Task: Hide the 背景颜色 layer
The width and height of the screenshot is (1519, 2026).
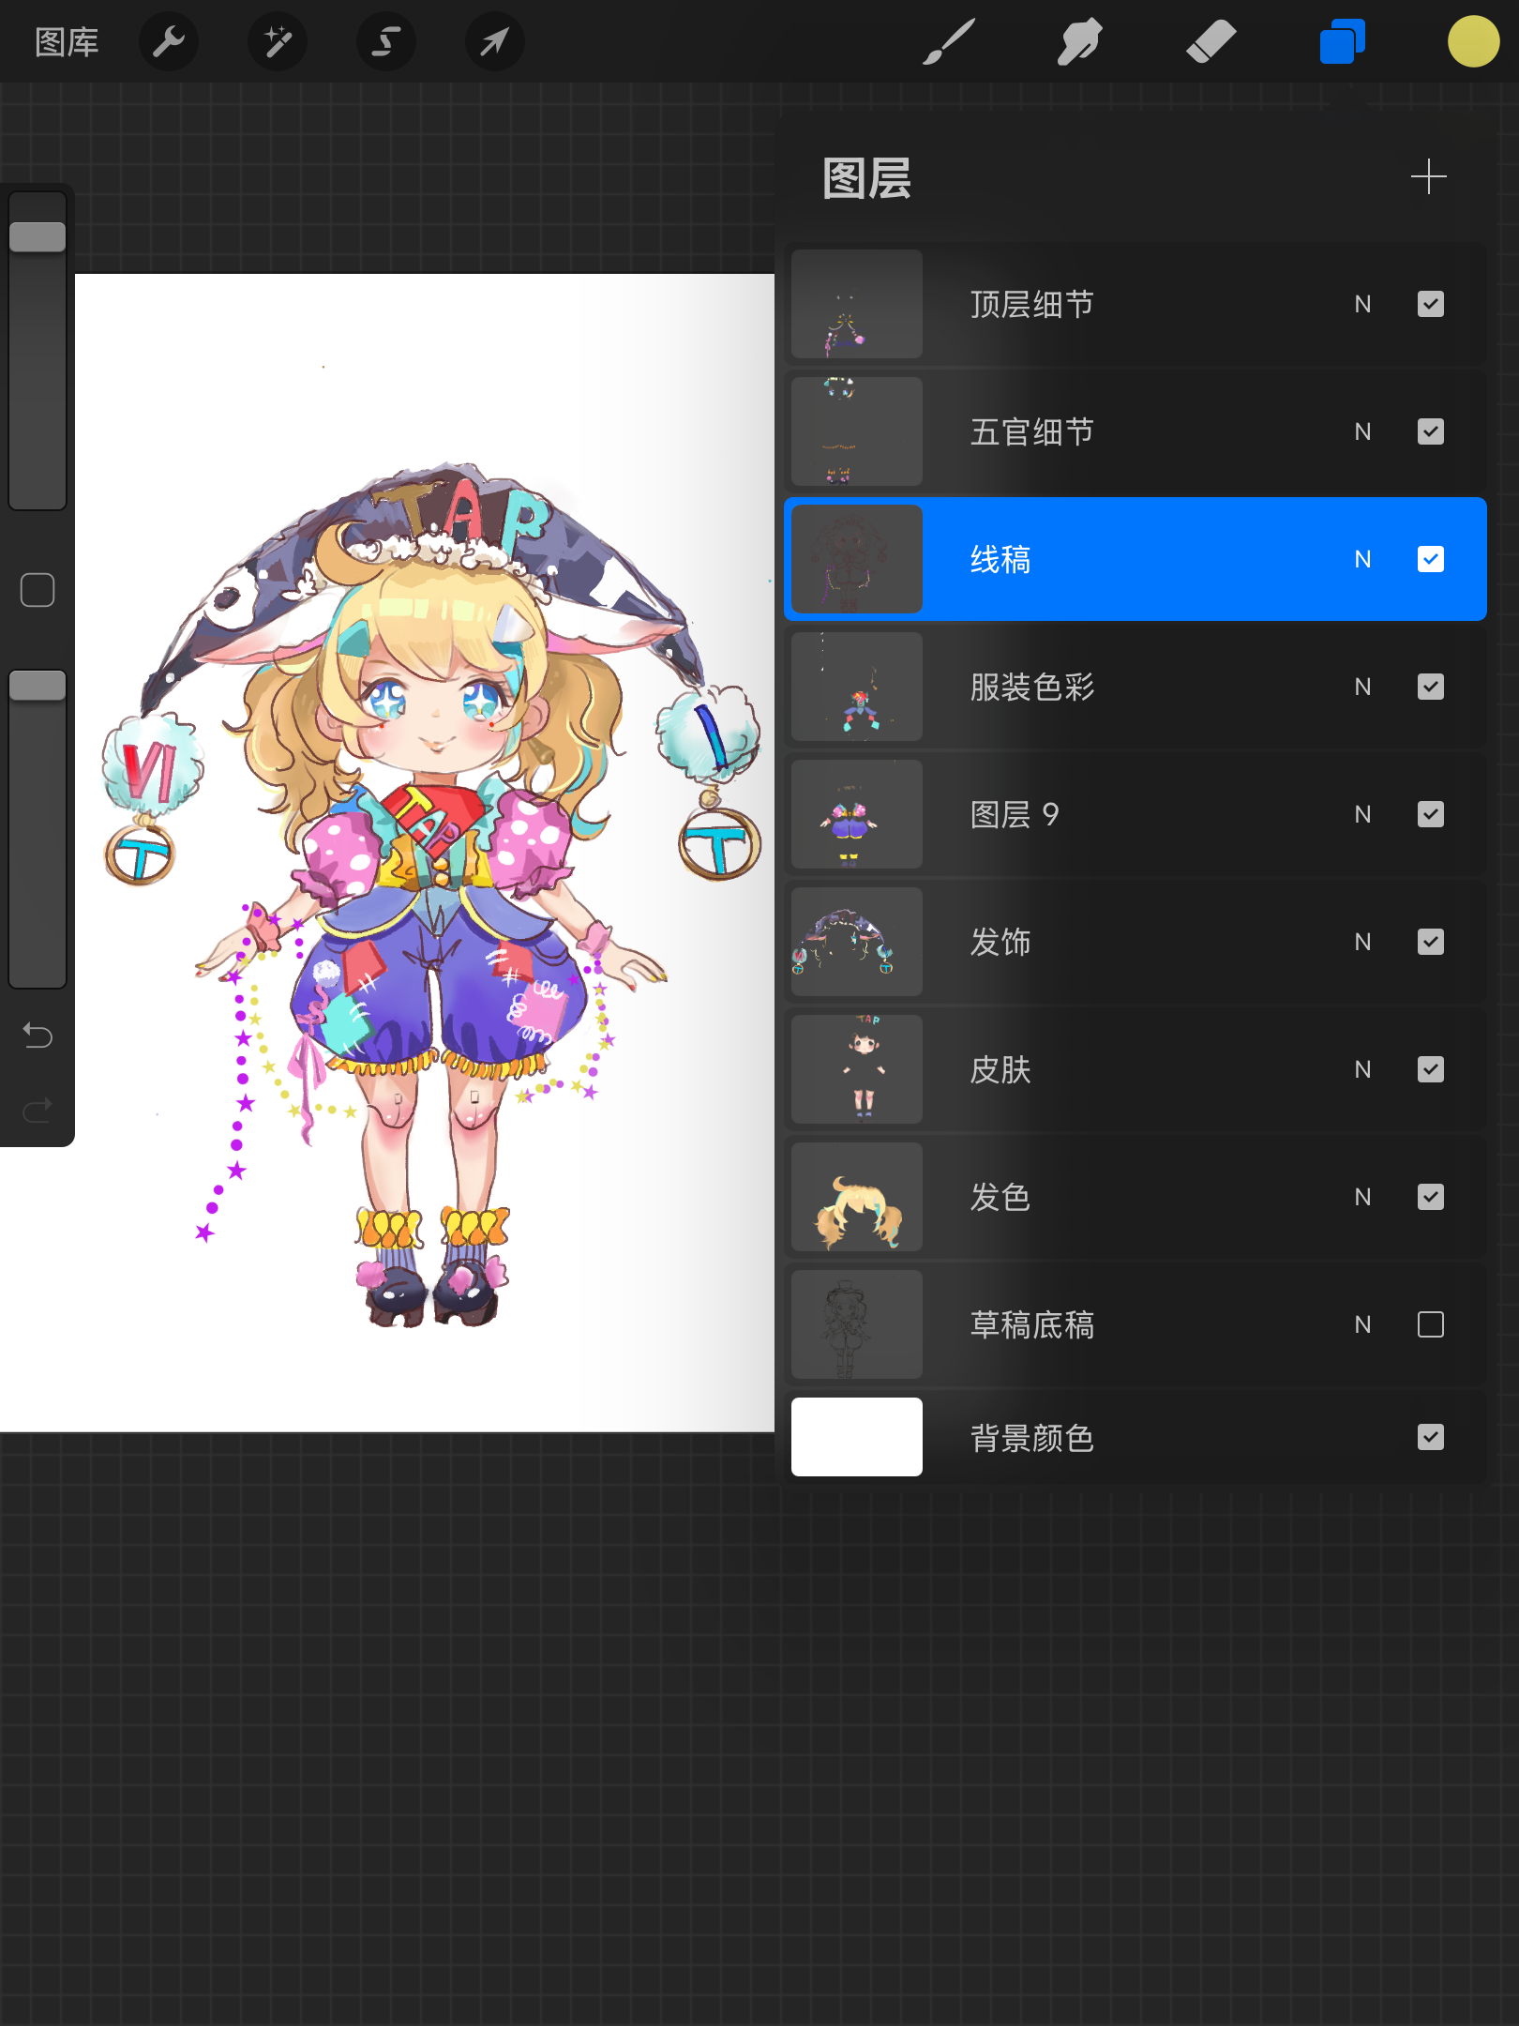Action: [x=1430, y=1437]
